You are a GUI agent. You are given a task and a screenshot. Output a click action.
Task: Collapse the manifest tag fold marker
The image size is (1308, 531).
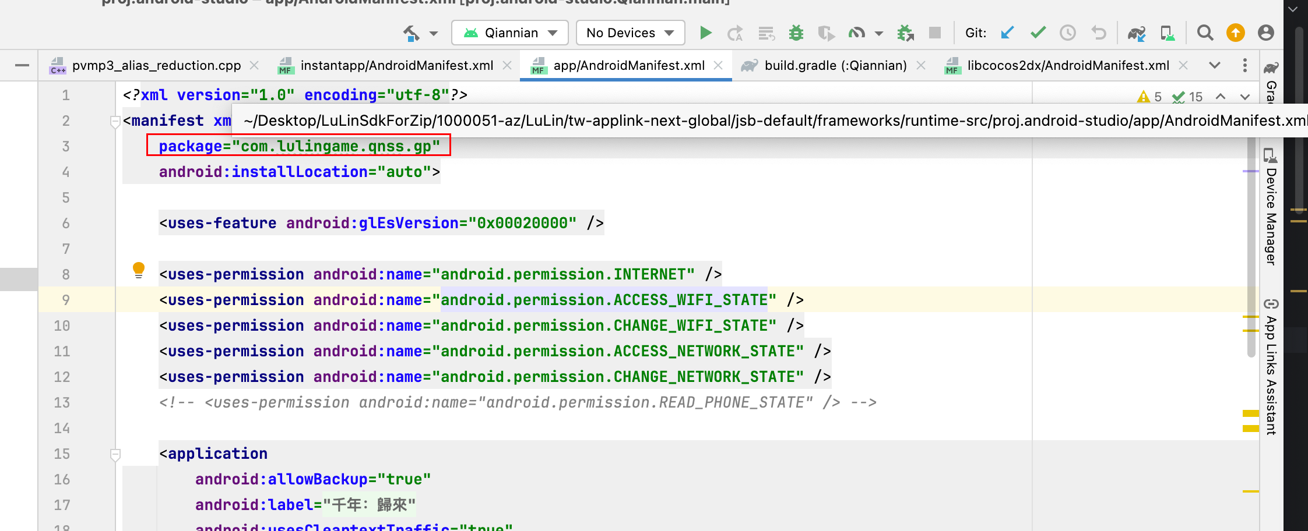click(x=115, y=121)
